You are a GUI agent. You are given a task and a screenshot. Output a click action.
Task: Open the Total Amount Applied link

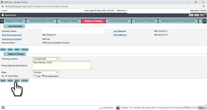pyautogui.click(x=12, y=39)
